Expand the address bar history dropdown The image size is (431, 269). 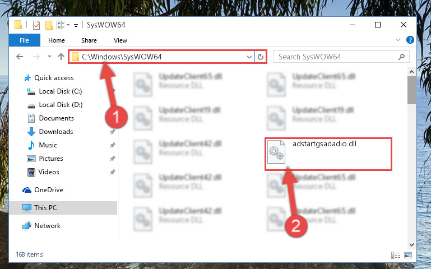click(249, 57)
